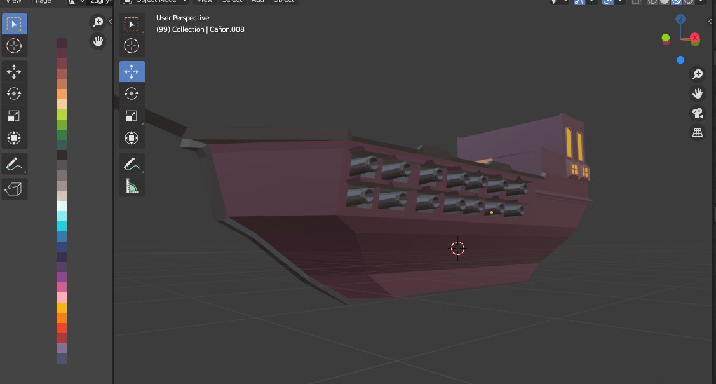Pick the Rotate tool in the image editor
Screen dimensions: 716x384
tap(14, 93)
